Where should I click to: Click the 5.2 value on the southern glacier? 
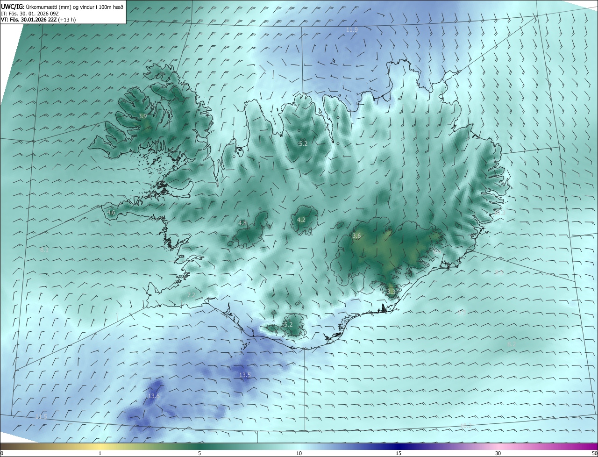(x=288, y=324)
